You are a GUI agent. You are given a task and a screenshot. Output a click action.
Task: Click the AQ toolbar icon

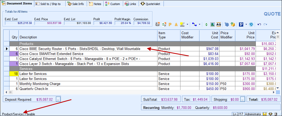click(x=219, y=24)
